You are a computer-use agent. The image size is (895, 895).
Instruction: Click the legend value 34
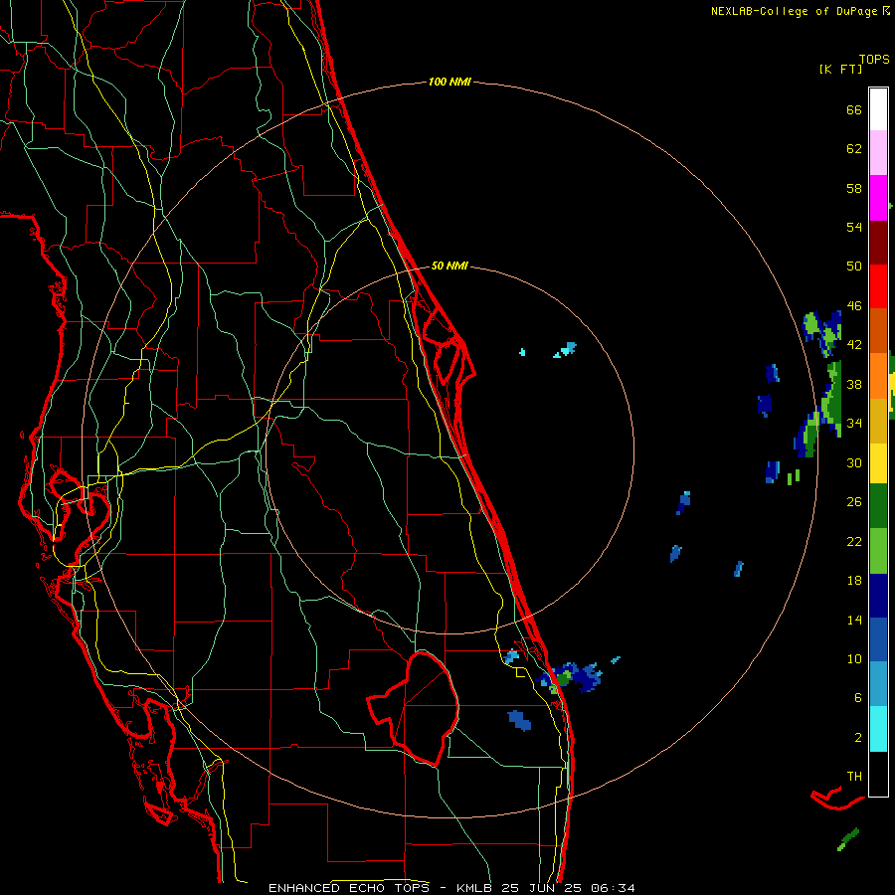click(854, 424)
